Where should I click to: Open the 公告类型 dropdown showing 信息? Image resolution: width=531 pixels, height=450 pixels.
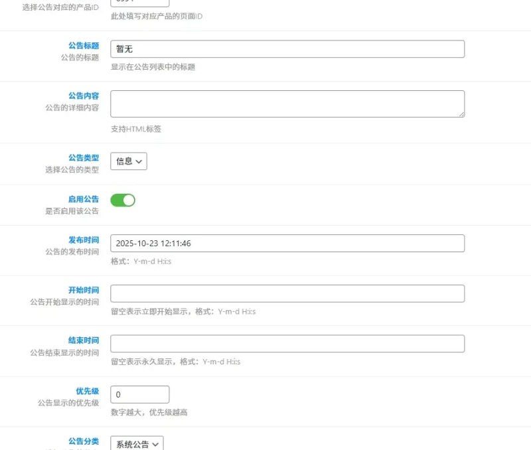[x=127, y=161]
